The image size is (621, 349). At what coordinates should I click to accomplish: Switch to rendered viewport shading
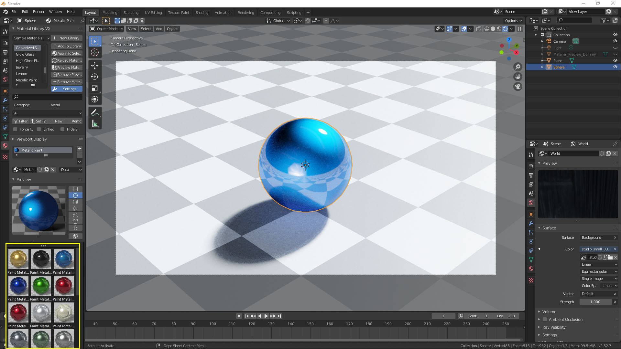coord(505,29)
